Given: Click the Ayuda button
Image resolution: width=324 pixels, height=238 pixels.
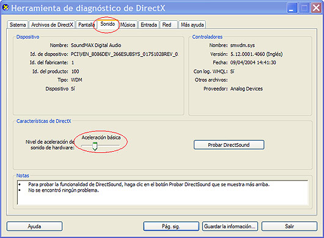Looking at the screenshot, I should click(x=34, y=226).
